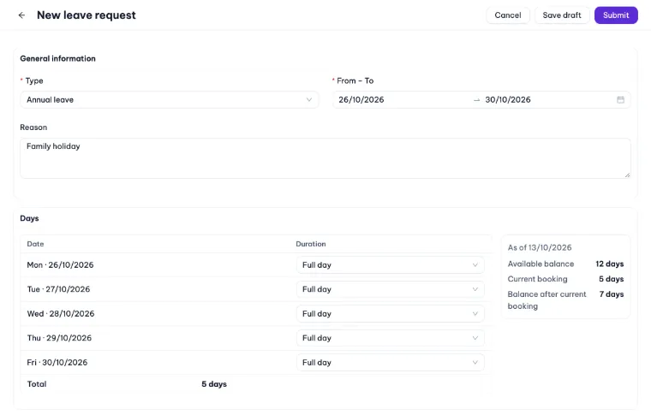
Task: Click the New leave request title
Action: [x=87, y=15]
